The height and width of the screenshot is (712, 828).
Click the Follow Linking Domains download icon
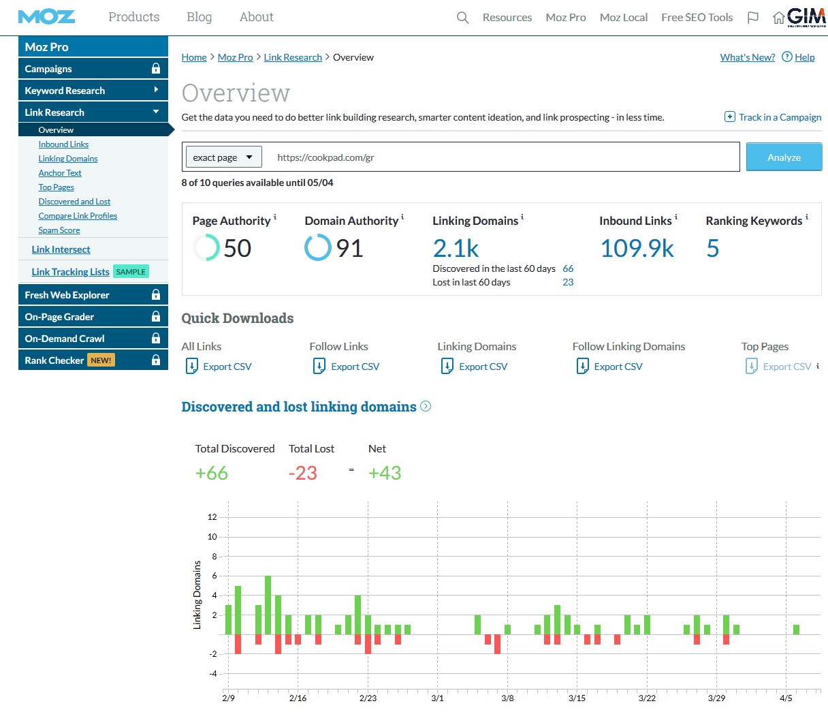[x=582, y=367]
